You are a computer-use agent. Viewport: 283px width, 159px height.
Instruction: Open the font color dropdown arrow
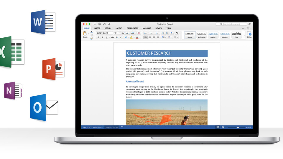[140, 37]
